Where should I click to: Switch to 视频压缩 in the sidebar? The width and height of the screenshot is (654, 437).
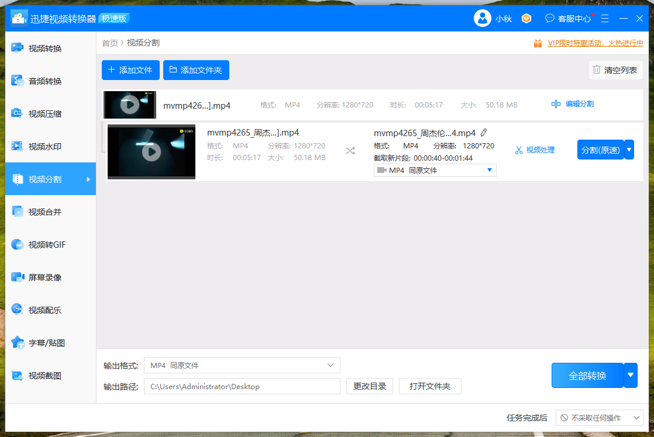(x=45, y=114)
